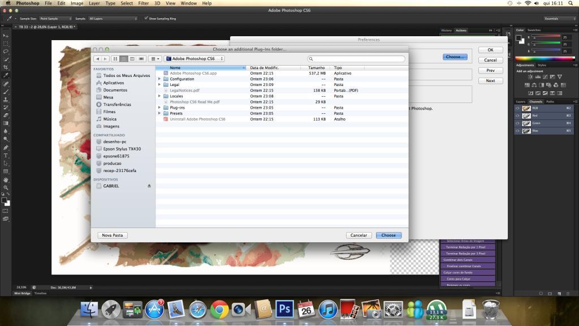Select the Rectangular Marquee tool
The height and width of the screenshot is (326, 579).
coord(6,44)
